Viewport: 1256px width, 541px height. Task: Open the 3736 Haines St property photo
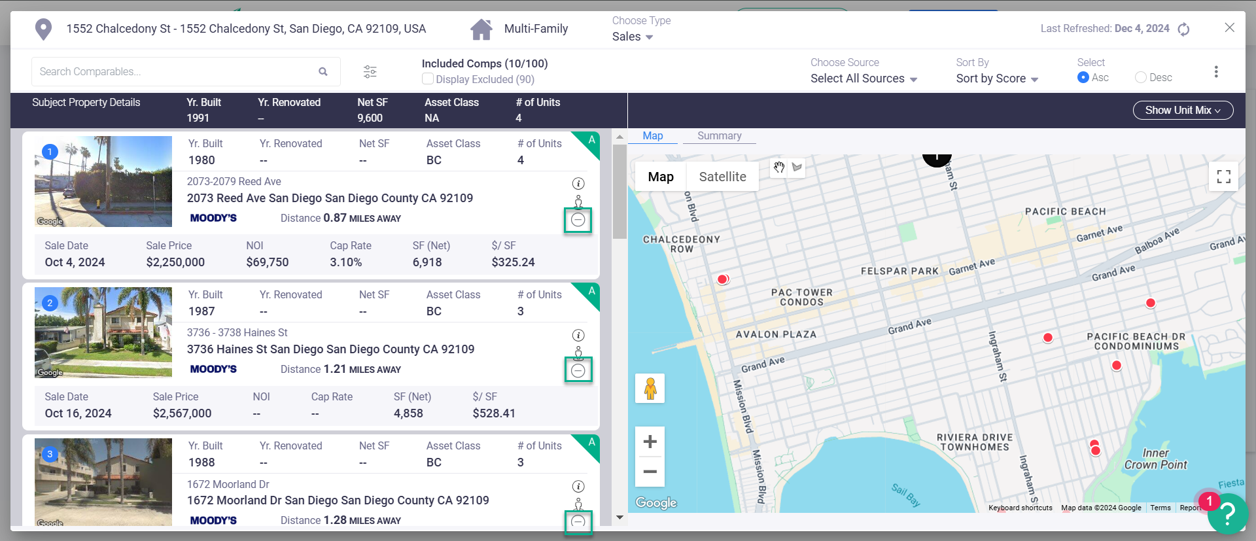click(x=103, y=332)
